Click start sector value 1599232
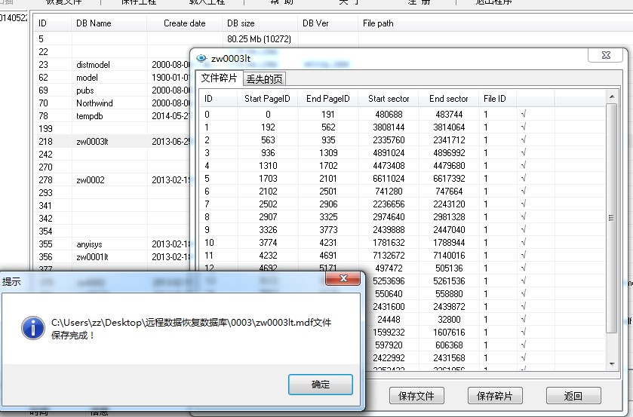633x417 pixels. click(x=389, y=333)
